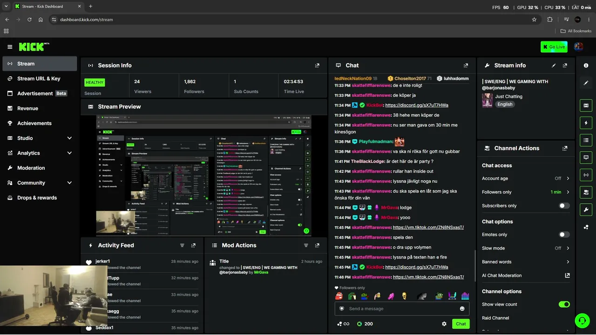The width and height of the screenshot is (596, 335).
Task: Send message with the Chat button
Action: [x=461, y=324]
